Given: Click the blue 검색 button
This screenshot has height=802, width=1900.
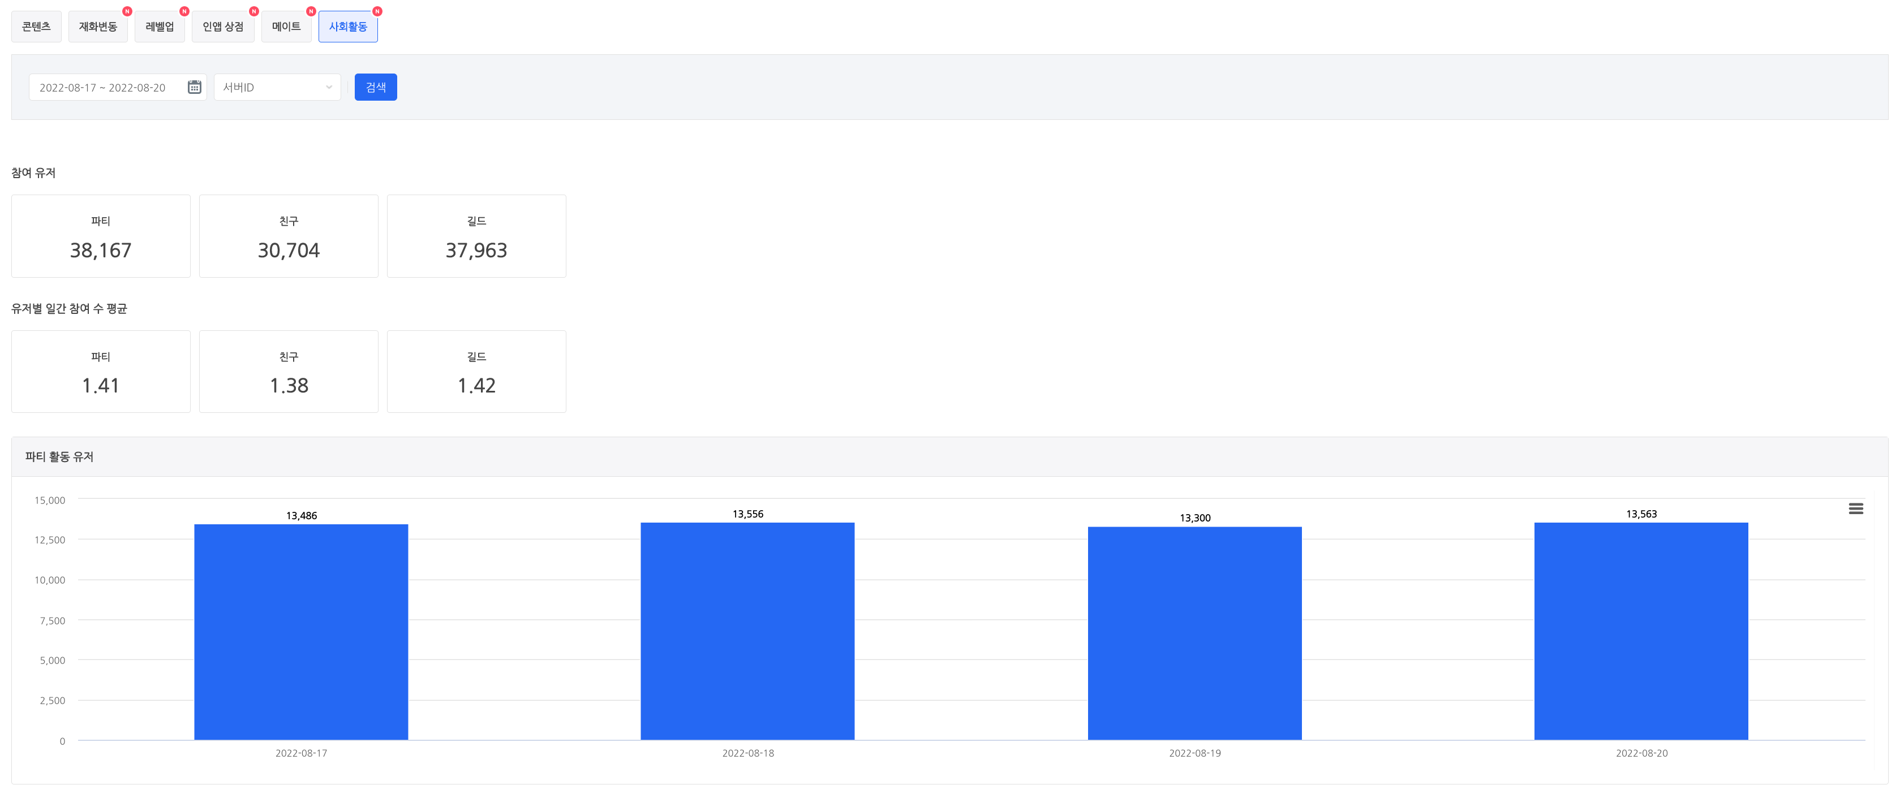Looking at the screenshot, I should [x=376, y=87].
